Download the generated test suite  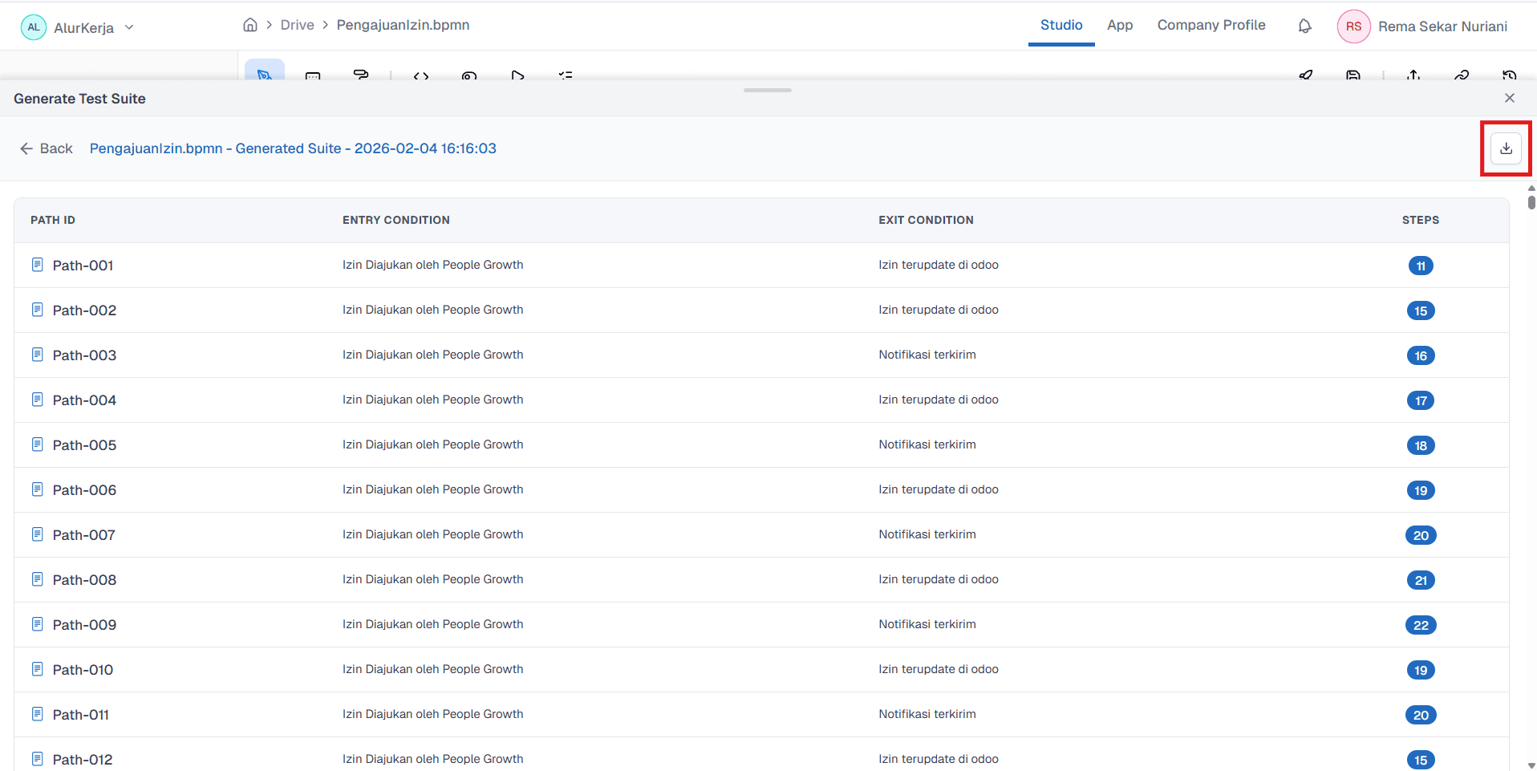tap(1506, 148)
